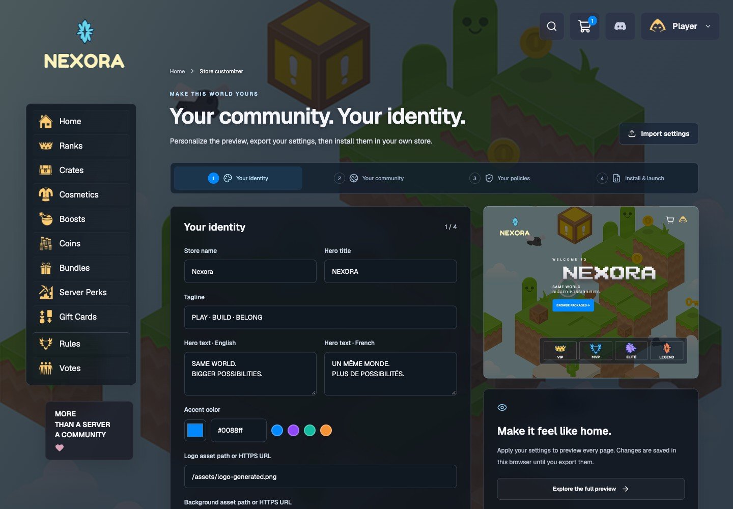Go to Home in sidebar
Image resolution: width=733 pixels, height=509 pixels.
pyautogui.click(x=81, y=121)
